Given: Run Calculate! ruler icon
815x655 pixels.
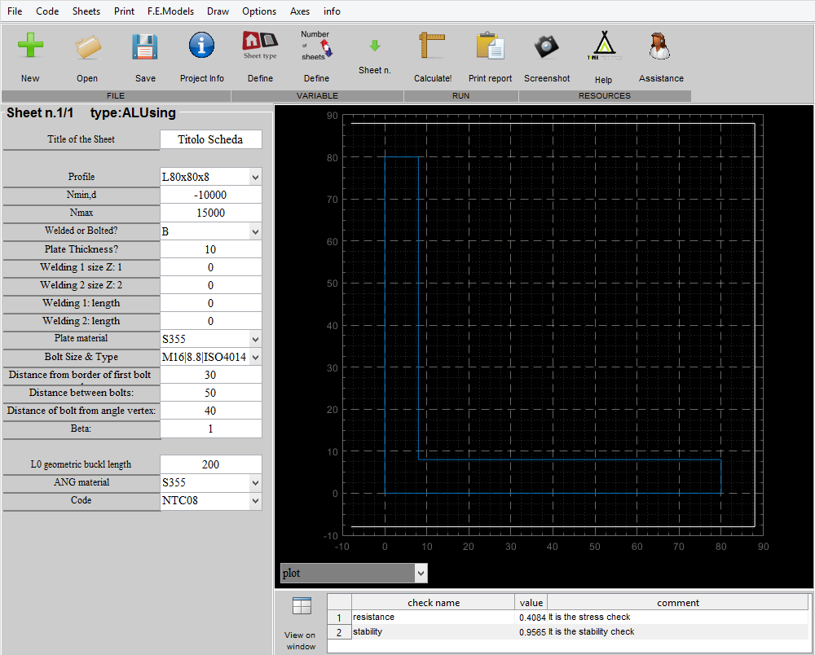Looking at the screenshot, I should pyautogui.click(x=433, y=45).
